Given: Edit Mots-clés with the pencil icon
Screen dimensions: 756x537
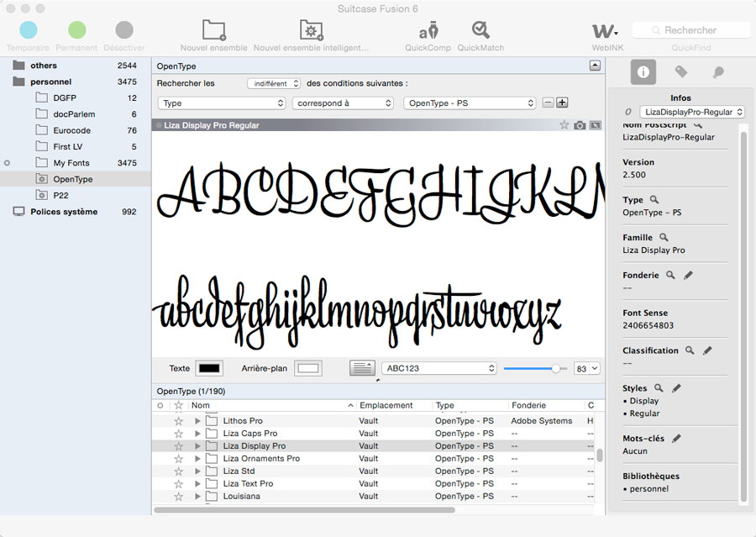Looking at the screenshot, I should [676, 438].
